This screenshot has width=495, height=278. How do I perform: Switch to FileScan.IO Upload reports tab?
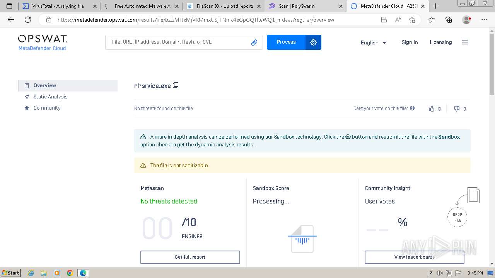point(223,6)
